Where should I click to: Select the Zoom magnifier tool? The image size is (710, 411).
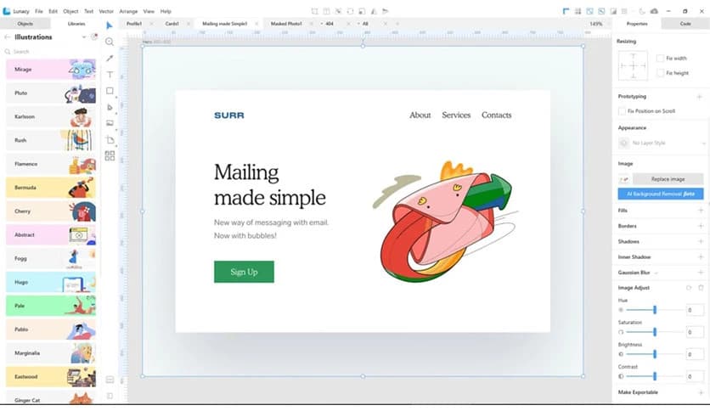pos(110,42)
